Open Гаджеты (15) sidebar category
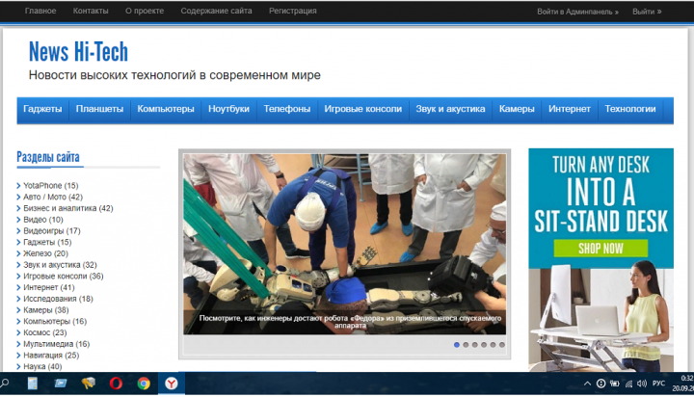The width and height of the screenshot is (694, 397). point(47,242)
